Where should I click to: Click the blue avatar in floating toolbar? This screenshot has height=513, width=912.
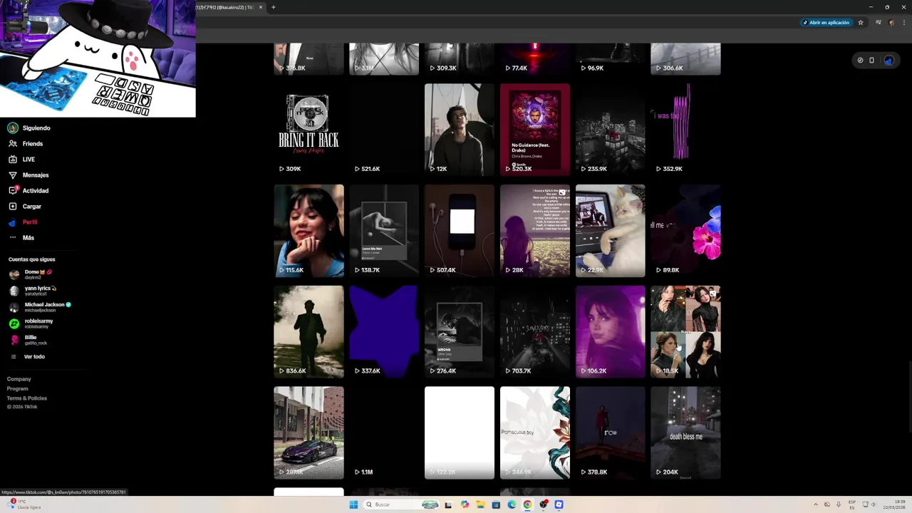888,61
